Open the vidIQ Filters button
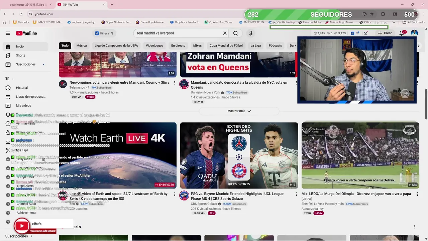The height and width of the screenshot is (241, 428). (x=104, y=33)
